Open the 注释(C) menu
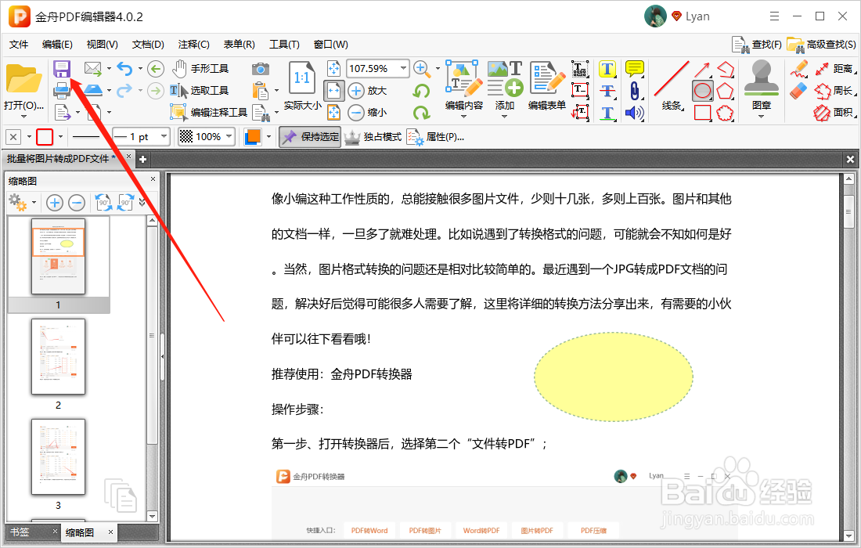 tap(193, 45)
